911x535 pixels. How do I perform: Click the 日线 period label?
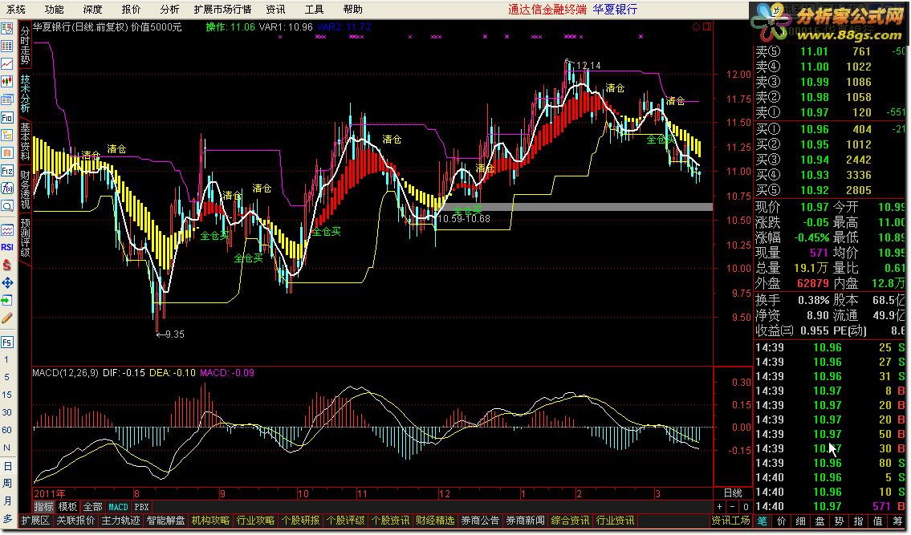[x=733, y=493]
